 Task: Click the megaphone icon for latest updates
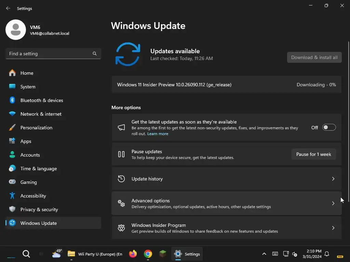[x=121, y=128]
